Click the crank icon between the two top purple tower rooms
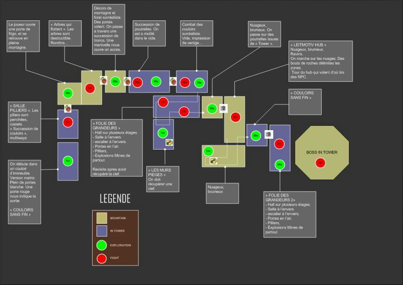403x285 pixels. coord(173,81)
